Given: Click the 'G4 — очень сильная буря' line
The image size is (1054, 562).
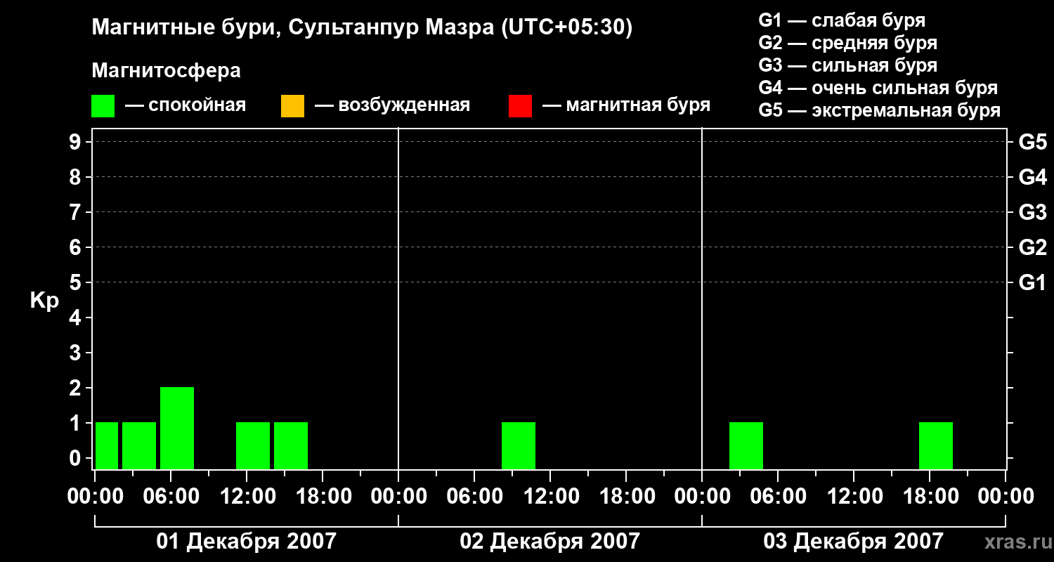Looking at the screenshot, I should click(878, 88).
